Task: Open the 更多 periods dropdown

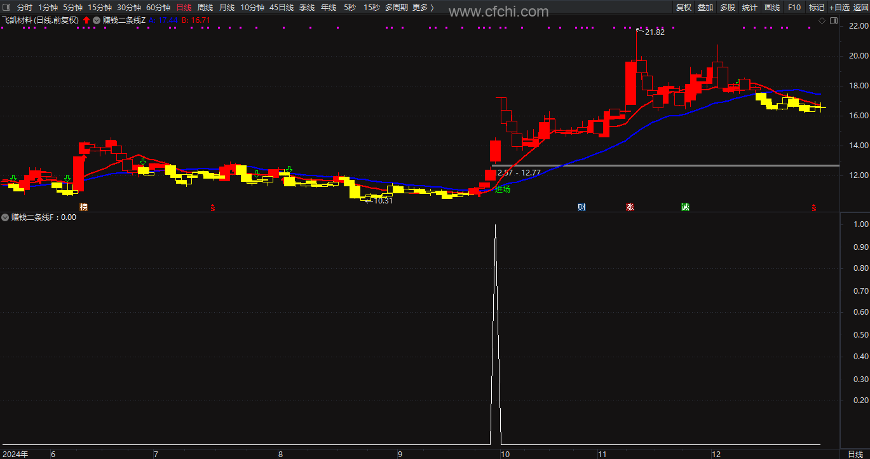Action: 423,8
